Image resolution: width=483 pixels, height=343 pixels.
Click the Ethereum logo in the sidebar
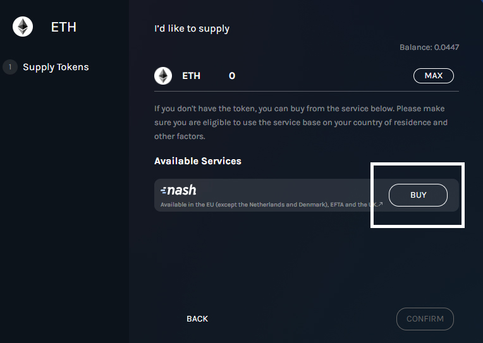23,27
